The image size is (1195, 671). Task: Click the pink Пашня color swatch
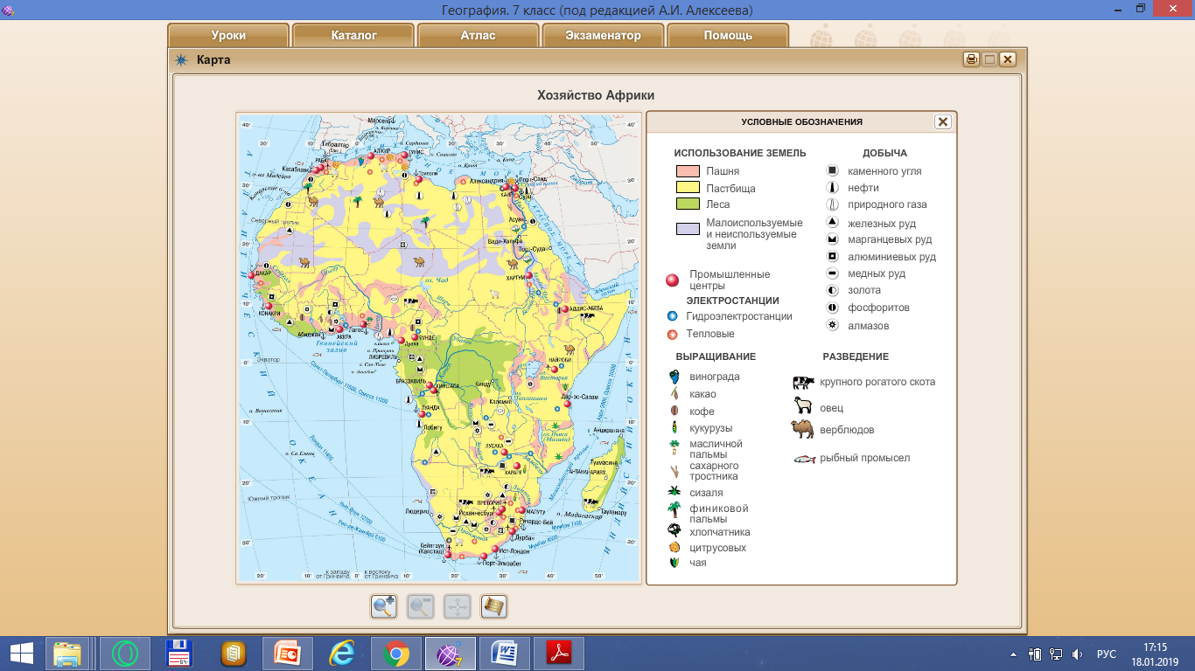pos(688,171)
